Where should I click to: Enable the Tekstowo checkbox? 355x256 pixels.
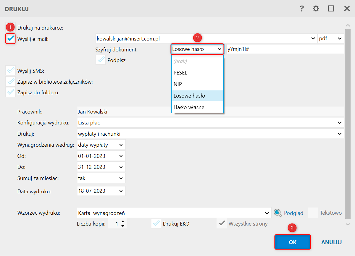point(313,213)
